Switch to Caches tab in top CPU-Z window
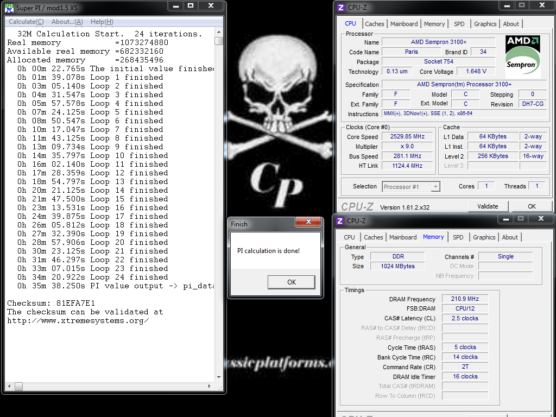The height and width of the screenshot is (417, 556). click(x=375, y=24)
